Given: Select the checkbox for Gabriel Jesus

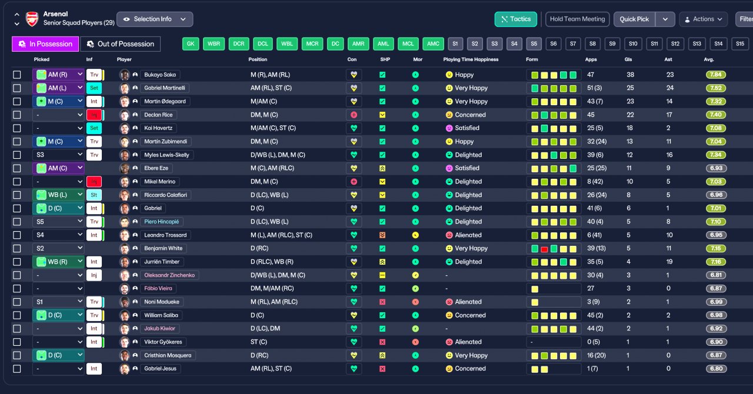Looking at the screenshot, I should [17, 369].
